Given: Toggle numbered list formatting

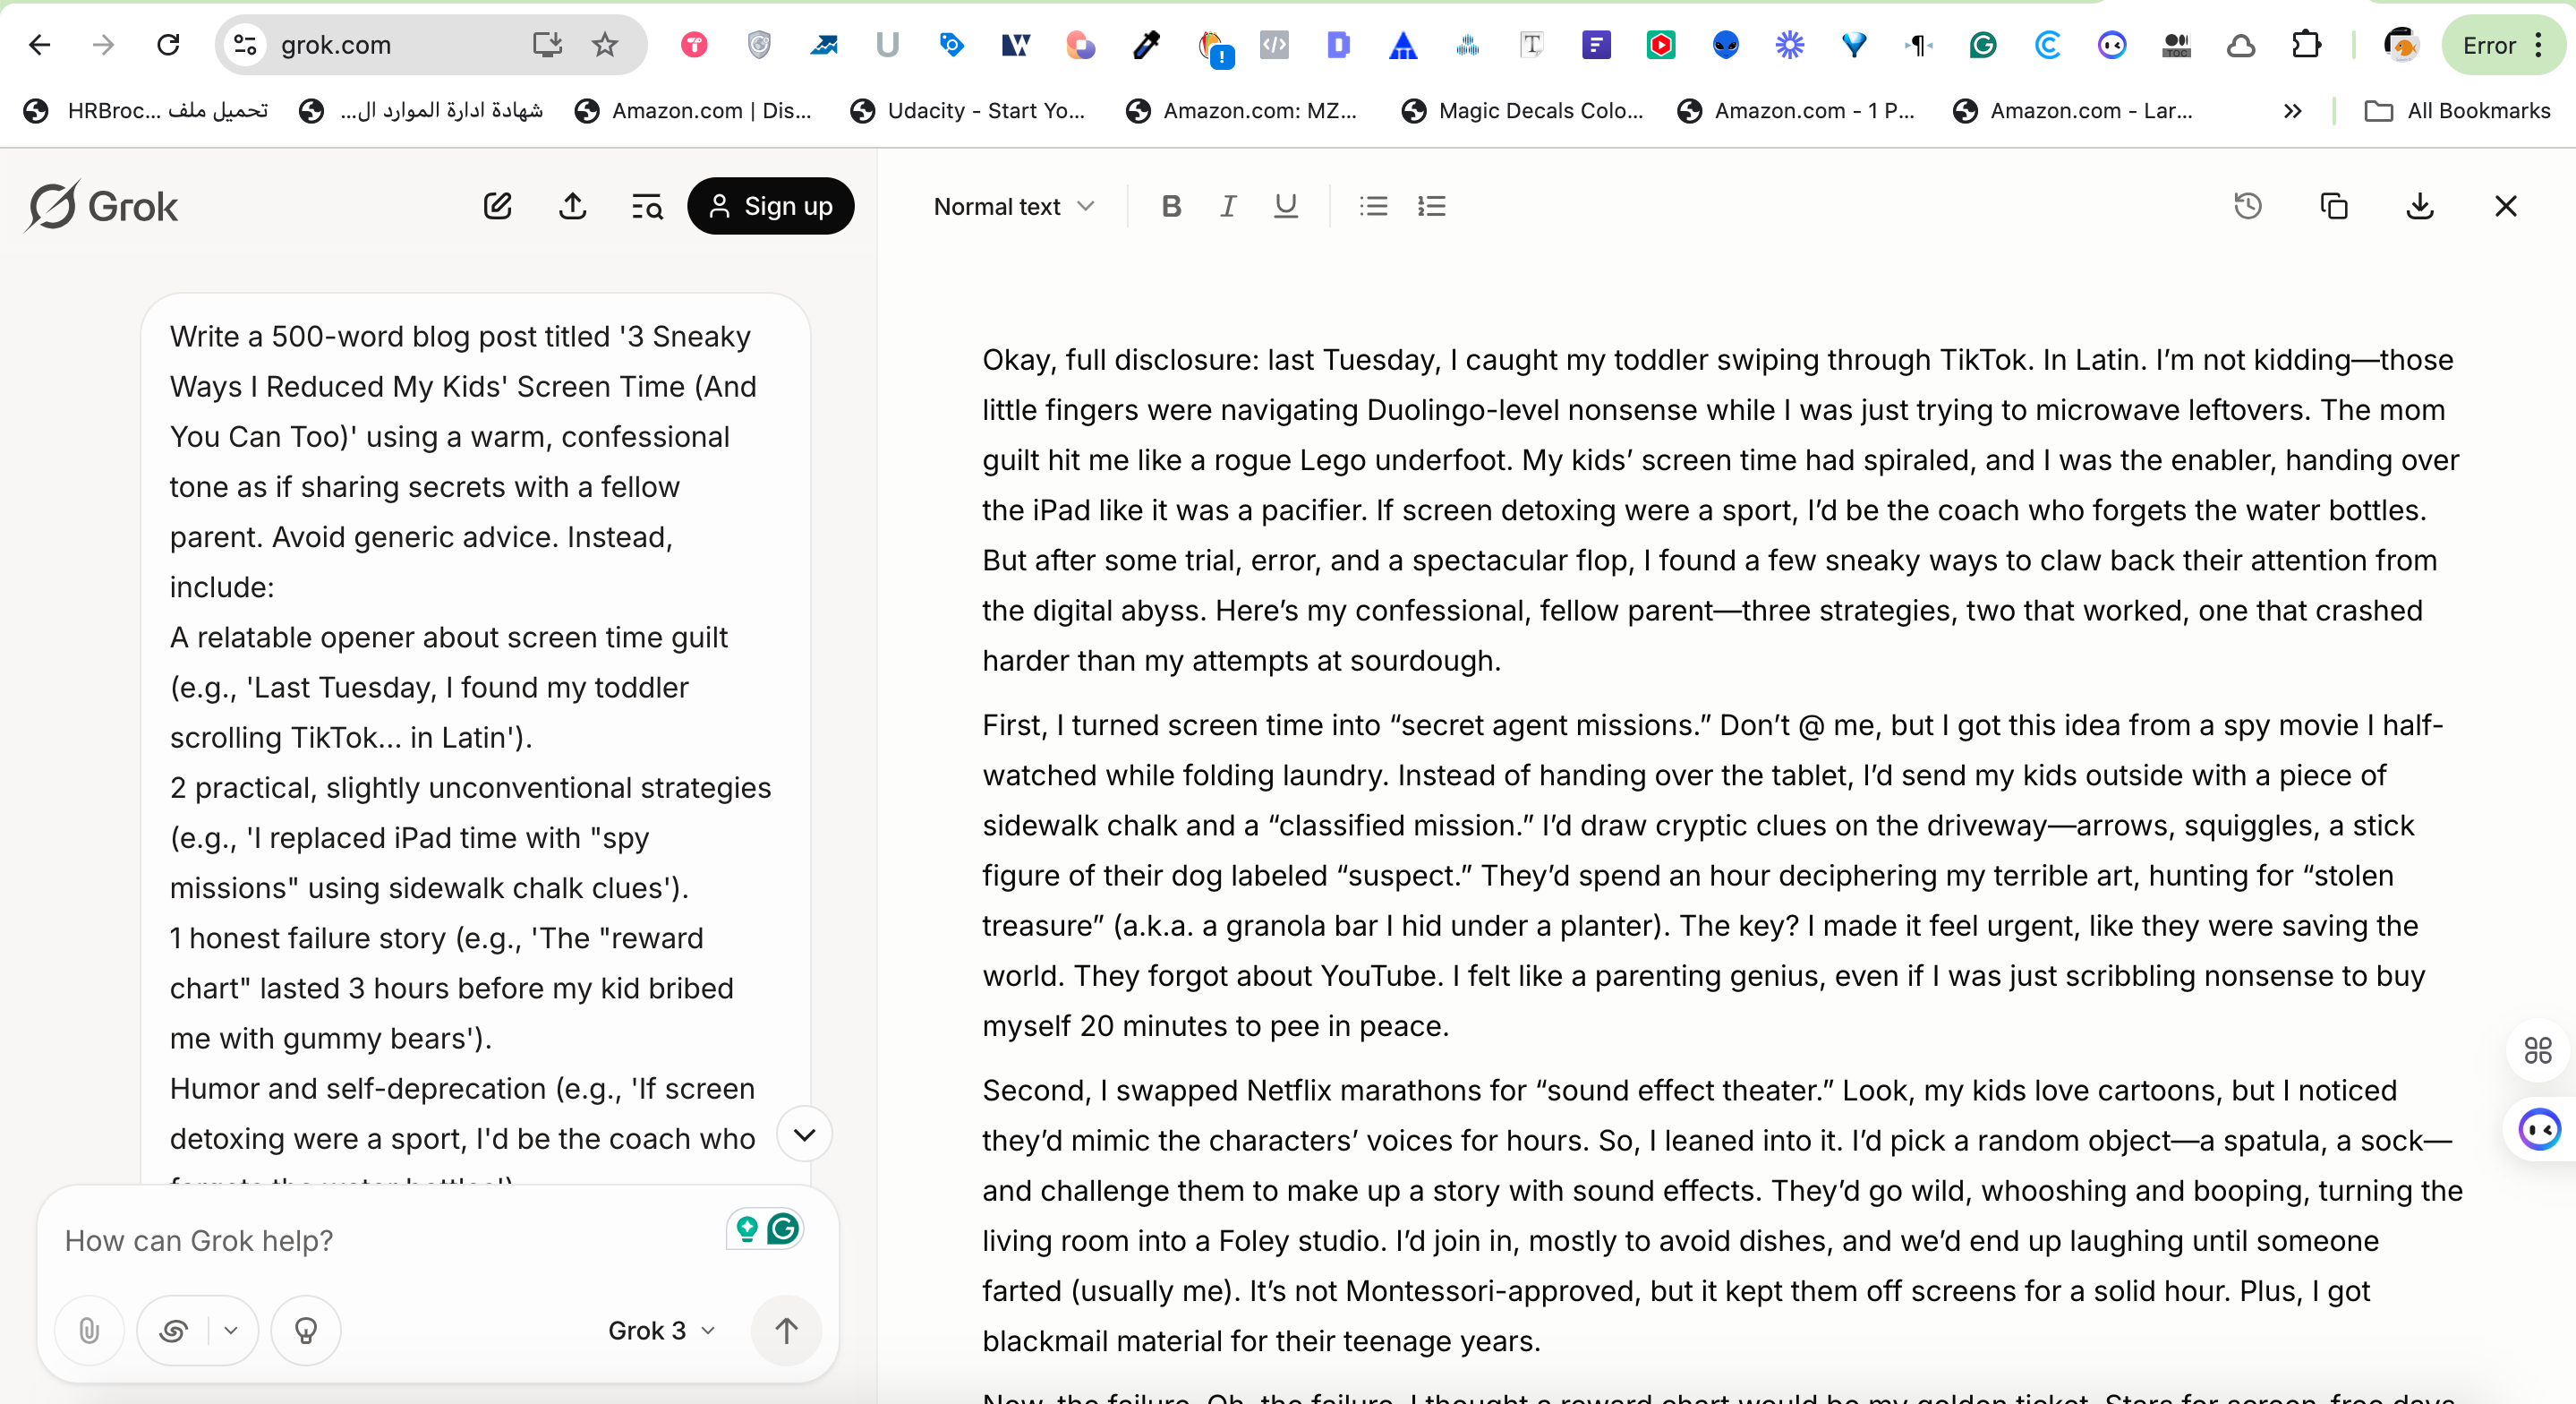Looking at the screenshot, I should 1431,206.
